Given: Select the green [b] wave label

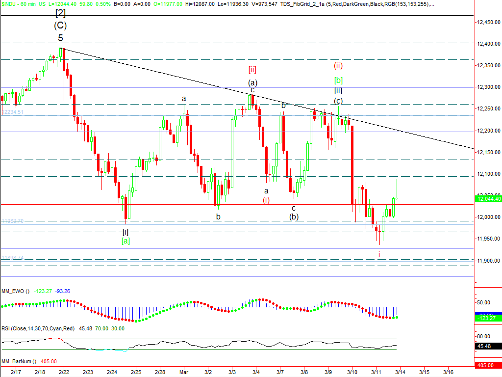Looking at the screenshot, I should click(x=338, y=80).
